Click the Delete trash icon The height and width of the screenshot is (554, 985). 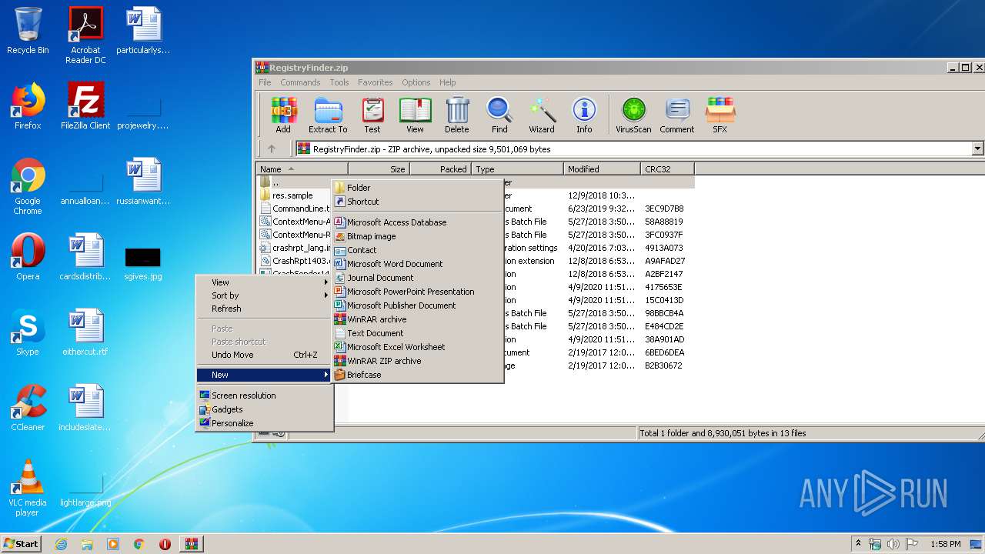457,115
